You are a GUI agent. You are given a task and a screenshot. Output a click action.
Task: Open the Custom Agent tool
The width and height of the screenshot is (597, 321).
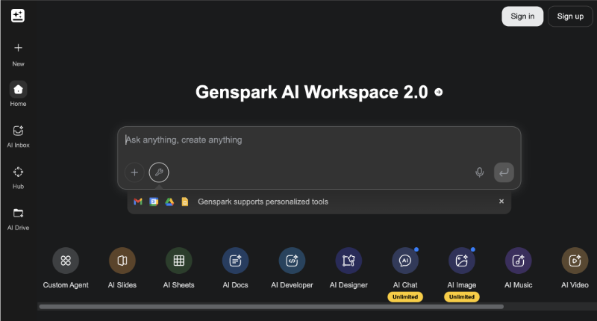66,268
